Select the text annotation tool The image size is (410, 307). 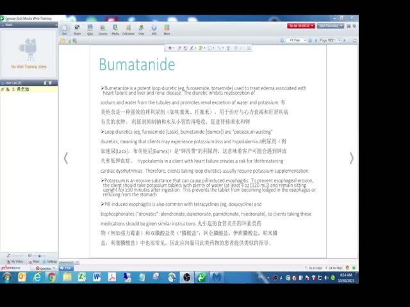[228, 48]
